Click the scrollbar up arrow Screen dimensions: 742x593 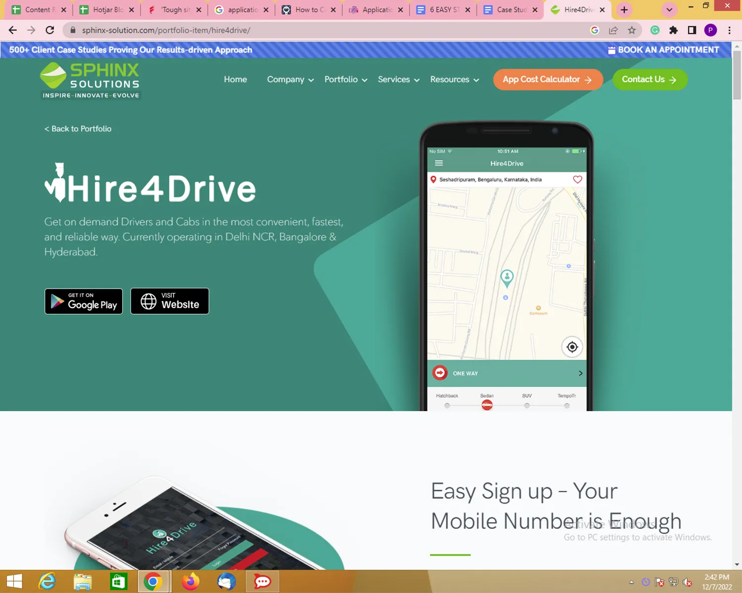pos(737,46)
